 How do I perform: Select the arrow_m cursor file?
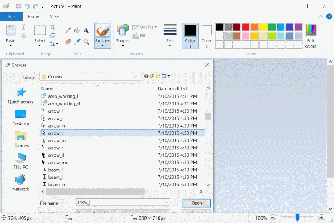coord(123,140)
